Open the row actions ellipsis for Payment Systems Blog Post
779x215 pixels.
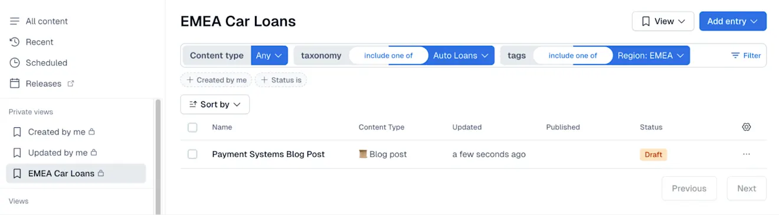(747, 154)
